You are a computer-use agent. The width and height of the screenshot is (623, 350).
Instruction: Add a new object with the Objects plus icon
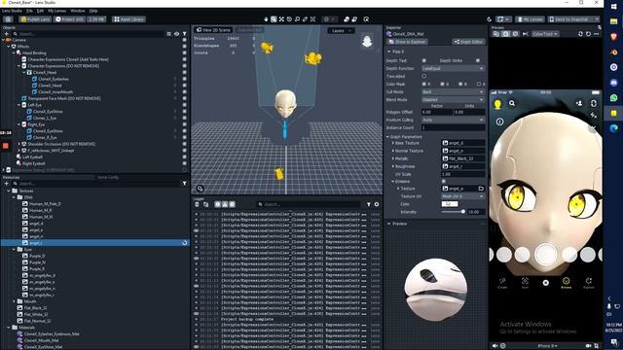coord(7,34)
